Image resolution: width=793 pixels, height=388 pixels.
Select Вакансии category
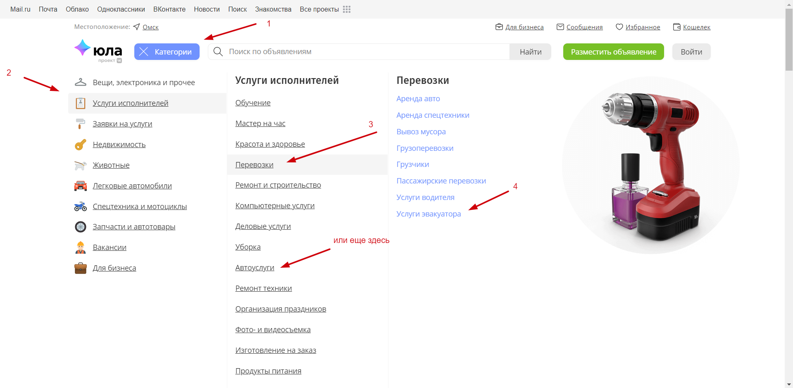tap(110, 248)
